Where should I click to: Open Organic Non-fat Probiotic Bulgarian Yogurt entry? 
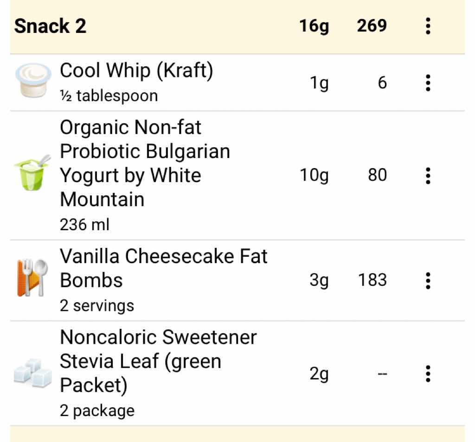[145, 163]
